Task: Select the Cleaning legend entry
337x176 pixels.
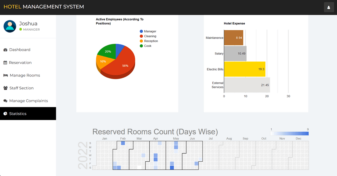Action: tap(150, 36)
